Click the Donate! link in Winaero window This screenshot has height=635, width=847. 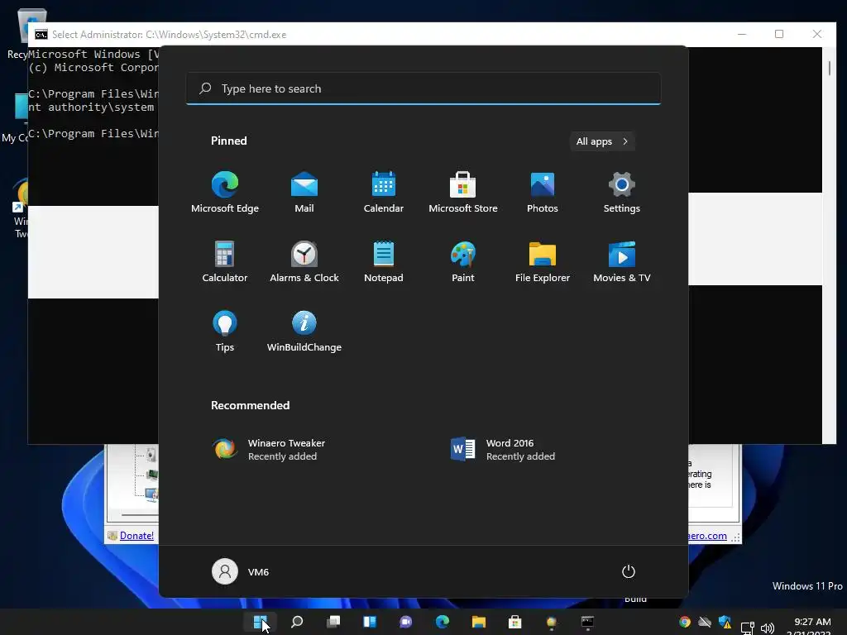(x=136, y=536)
